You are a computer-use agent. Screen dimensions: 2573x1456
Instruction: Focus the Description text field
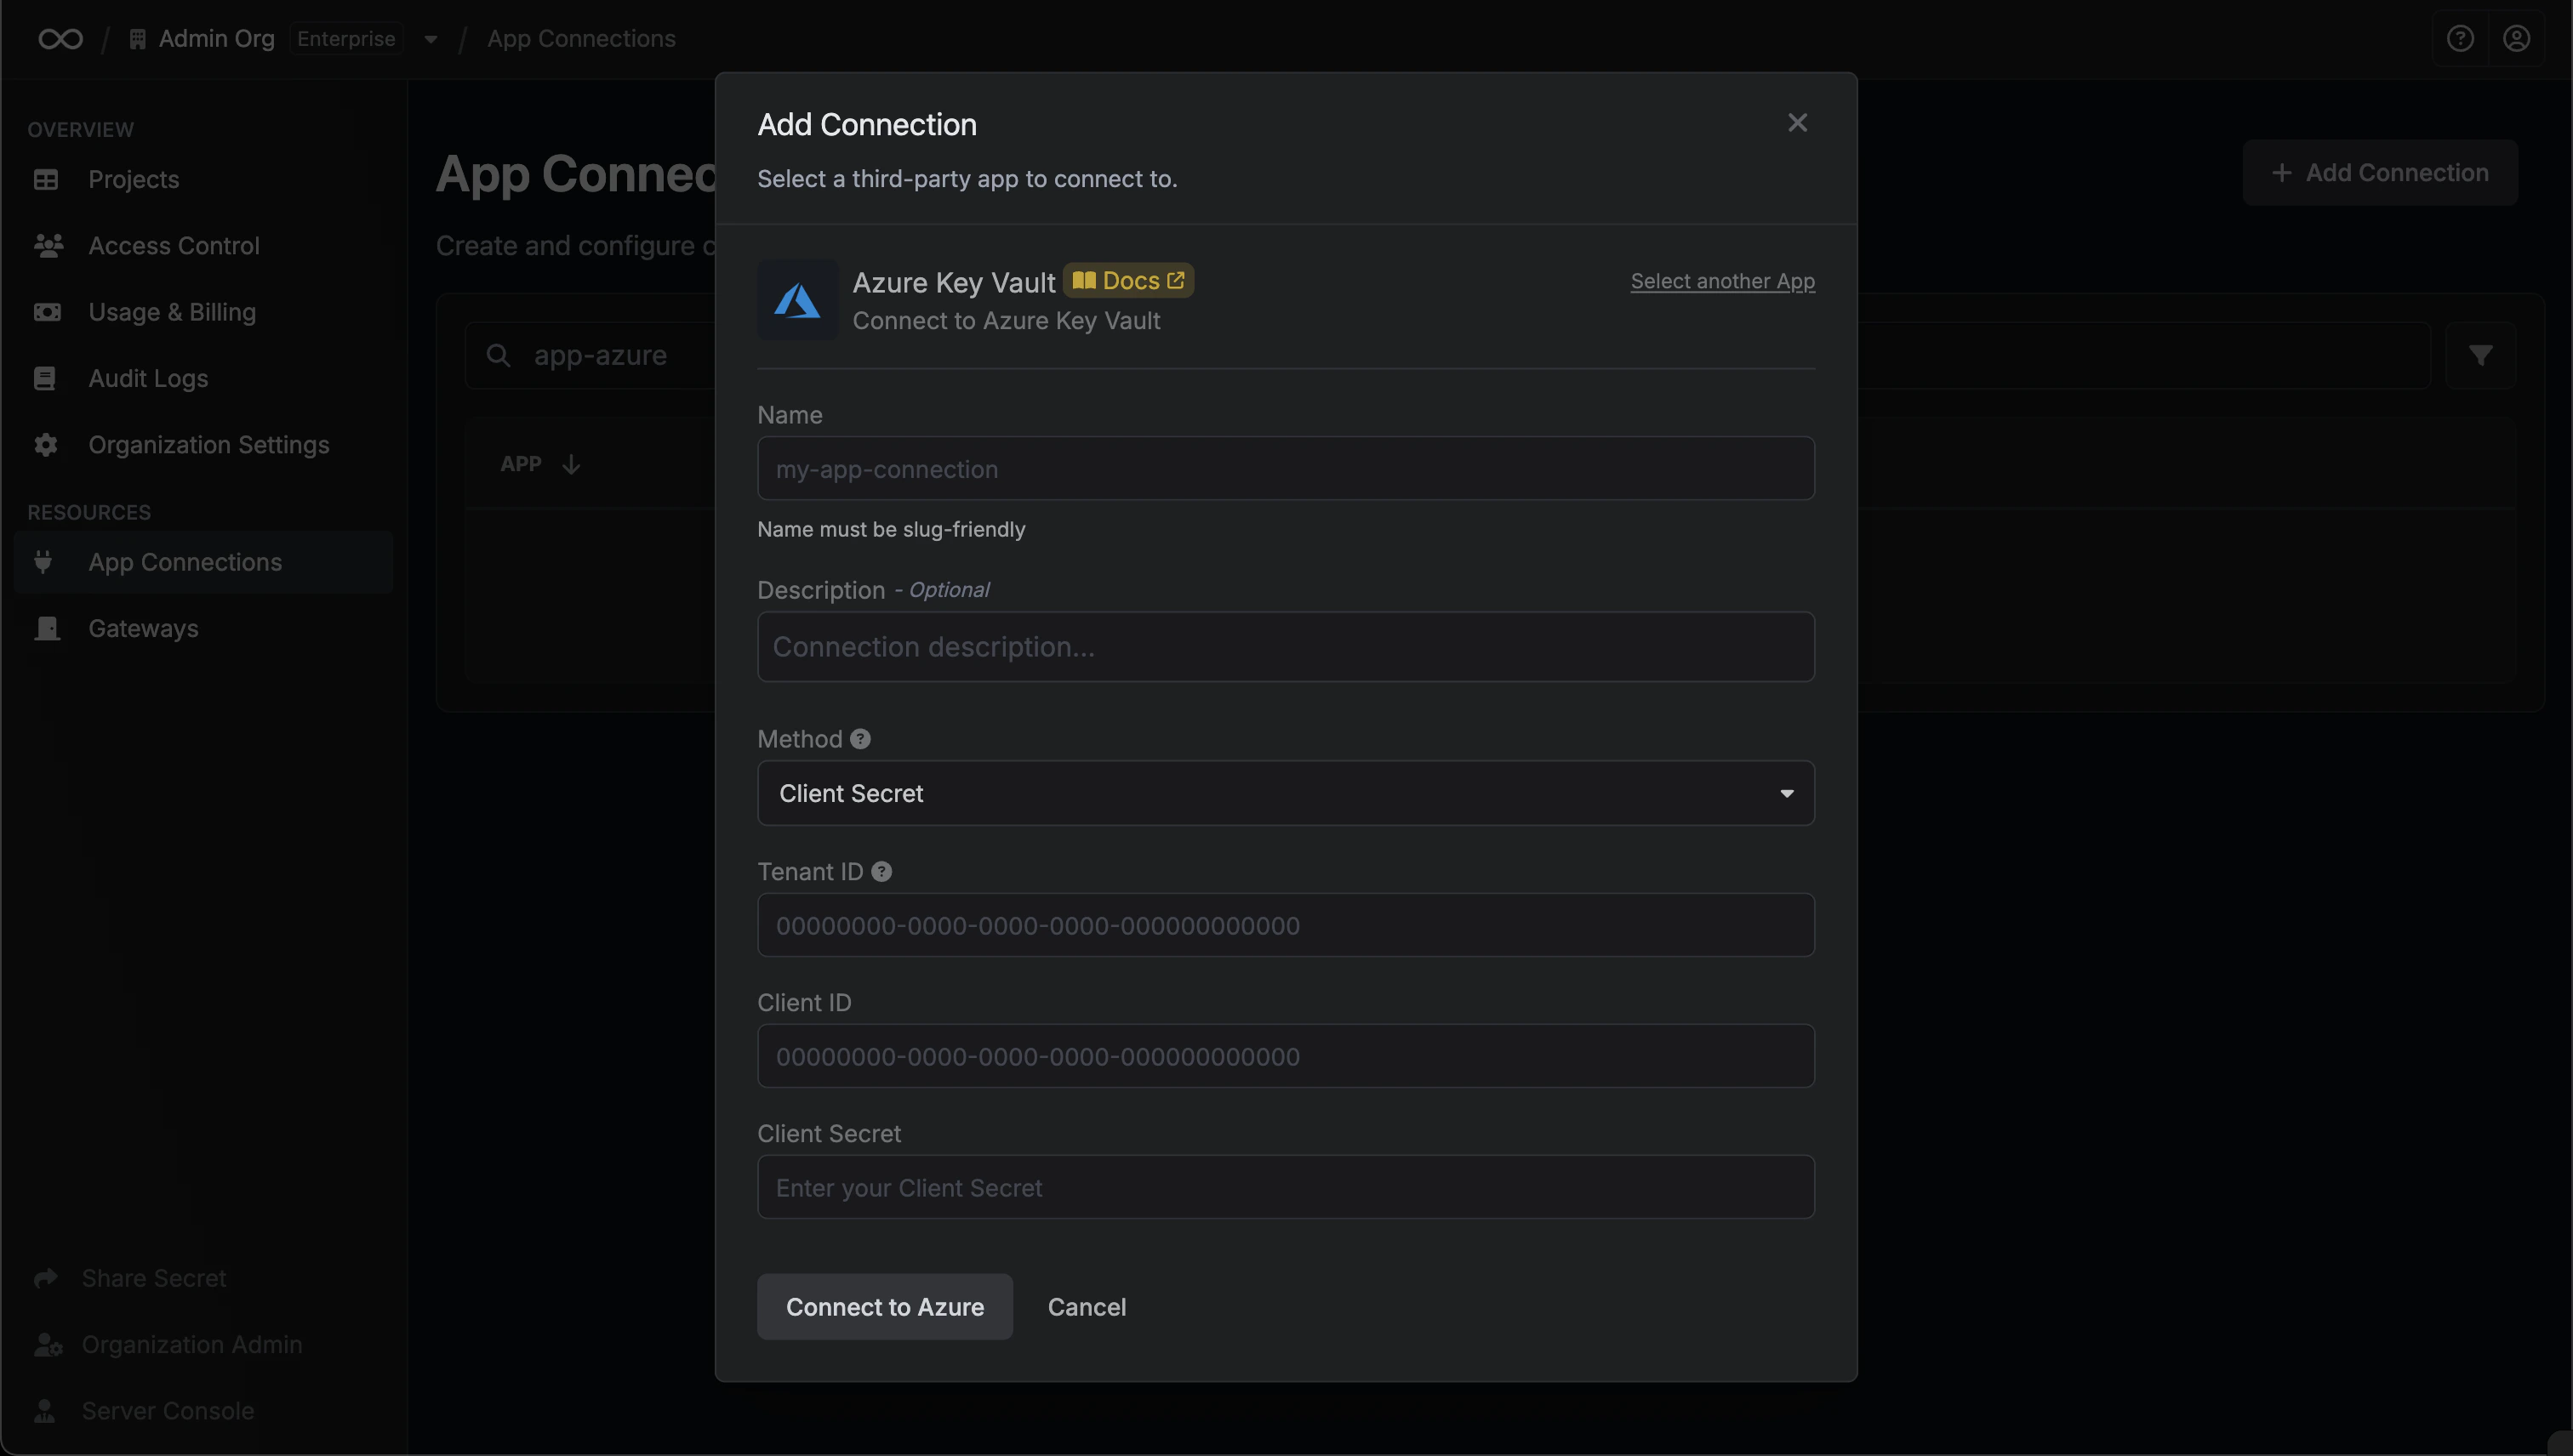(1286, 647)
